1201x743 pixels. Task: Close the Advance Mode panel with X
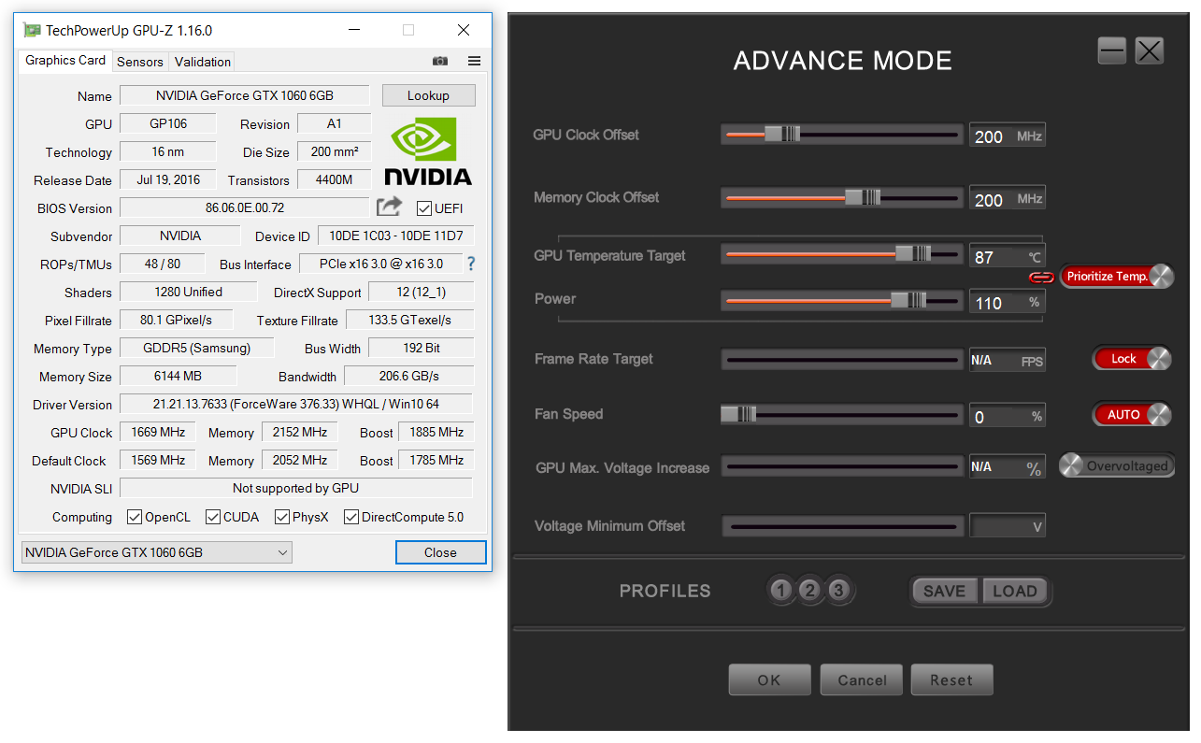point(1150,50)
